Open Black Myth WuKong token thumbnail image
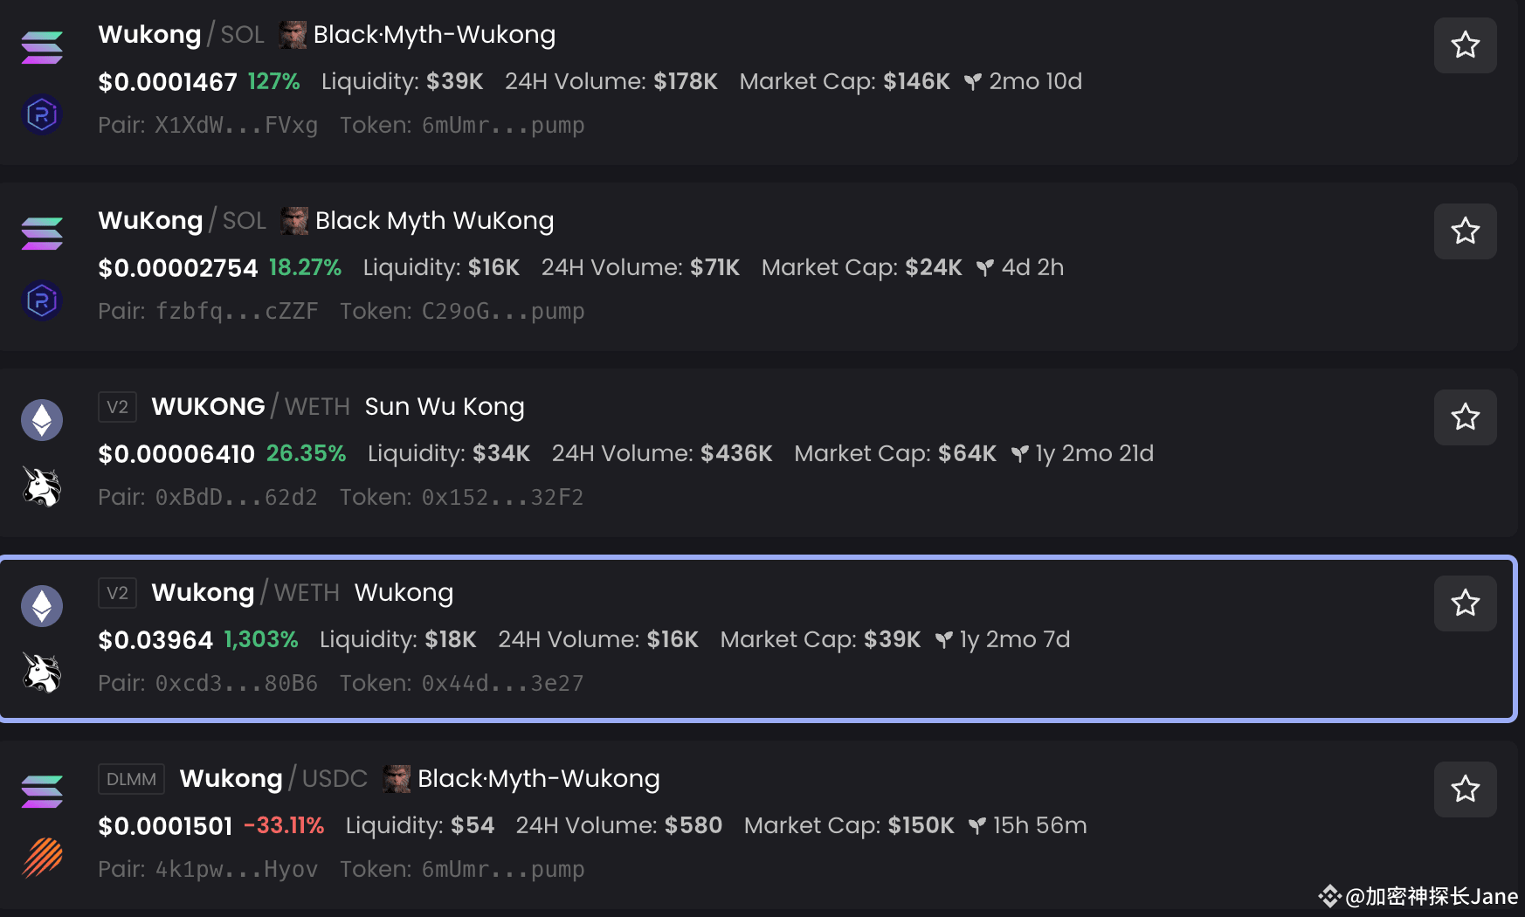This screenshot has width=1525, height=917. (x=295, y=221)
